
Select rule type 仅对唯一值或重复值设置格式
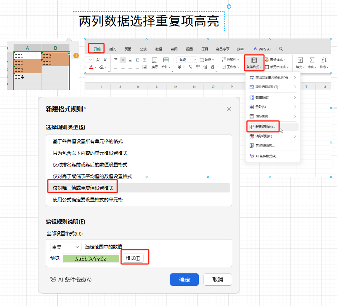[x=139, y=188]
